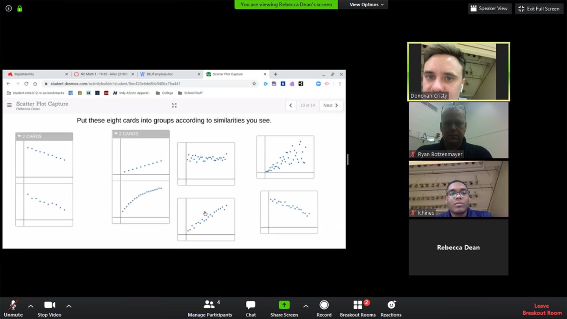The width and height of the screenshot is (567, 319).
Task: Open video options arrow beside Stop Video
Action: pos(69,306)
